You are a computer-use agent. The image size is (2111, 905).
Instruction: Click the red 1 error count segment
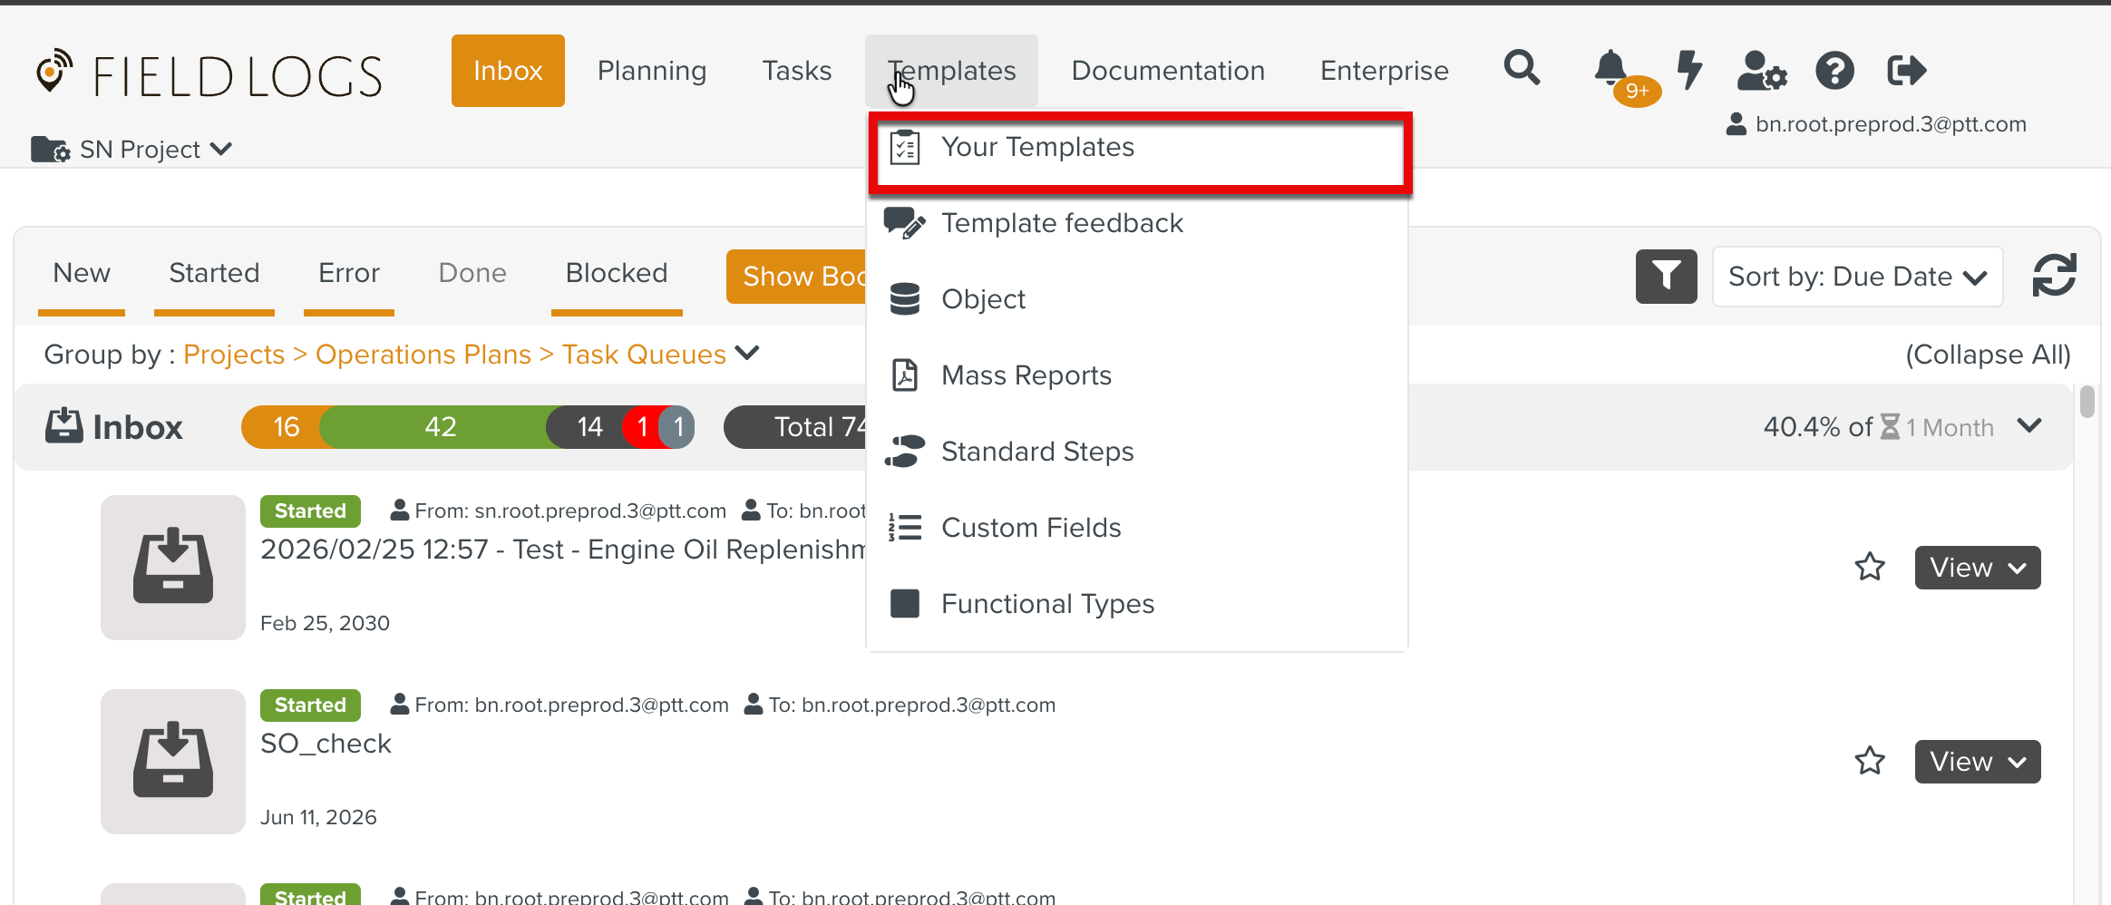coord(642,427)
